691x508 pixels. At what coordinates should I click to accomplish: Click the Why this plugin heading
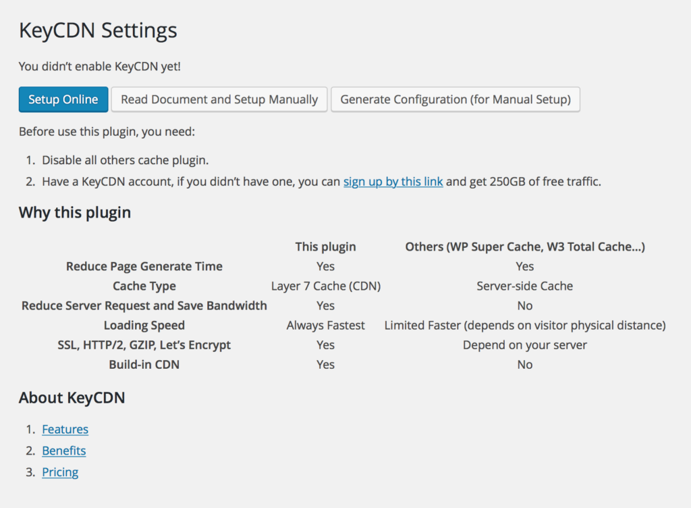pos(74,212)
